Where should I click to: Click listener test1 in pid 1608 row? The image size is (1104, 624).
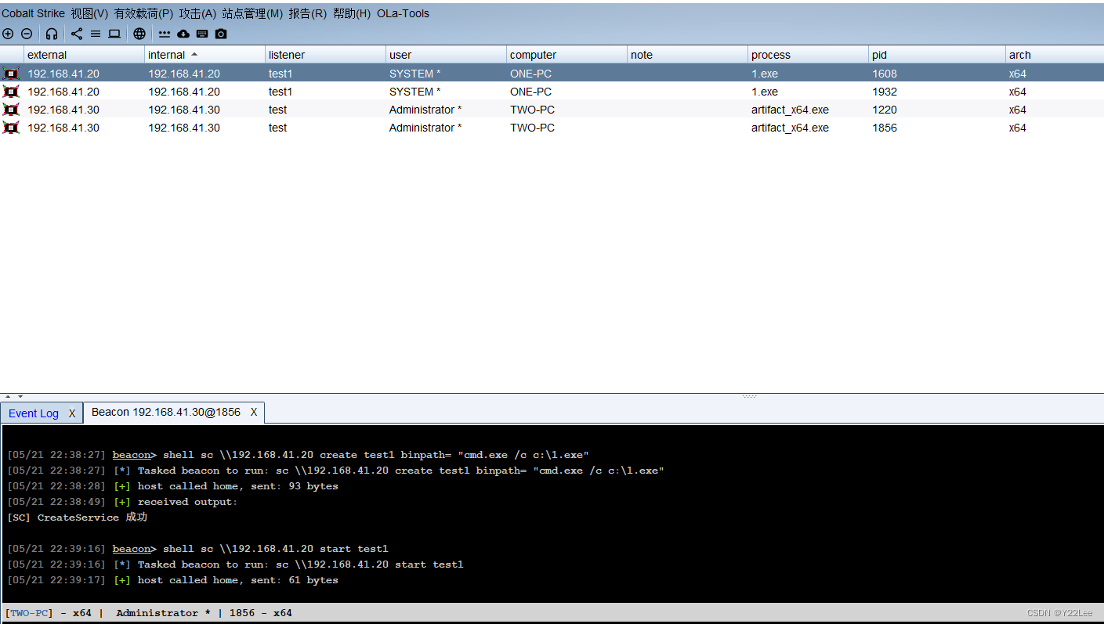(280, 74)
